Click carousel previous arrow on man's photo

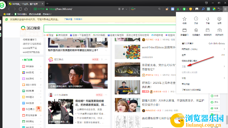tap(50, 76)
